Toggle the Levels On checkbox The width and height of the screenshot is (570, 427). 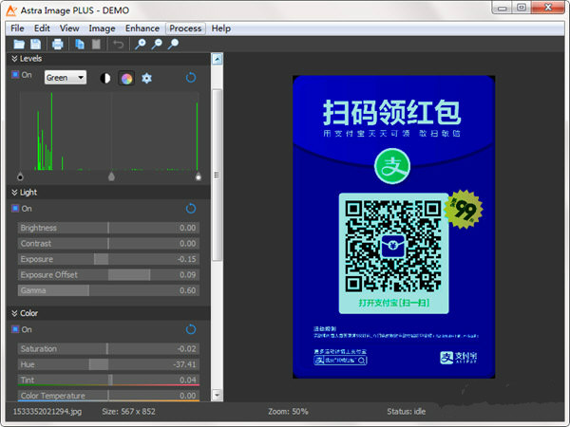tap(15, 74)
